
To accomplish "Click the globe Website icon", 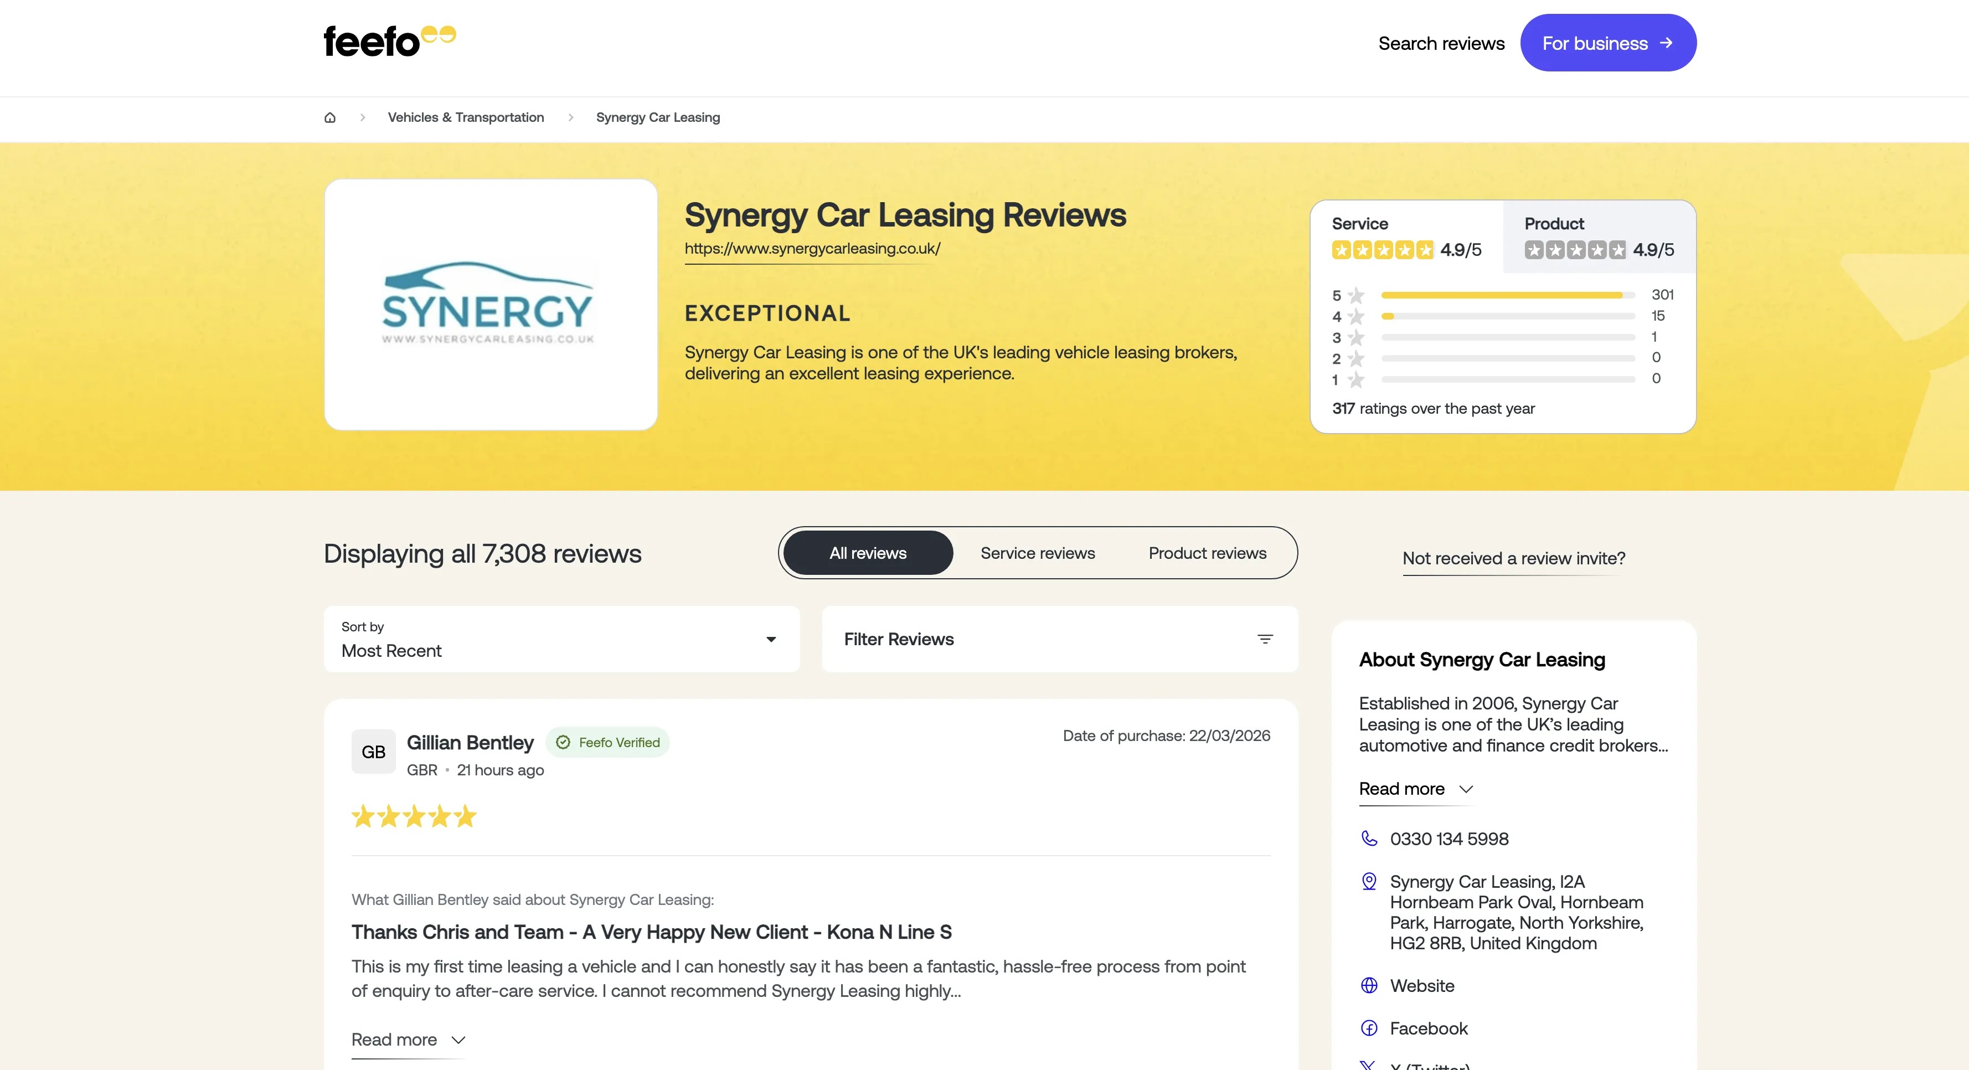I will click(1369, 986).
